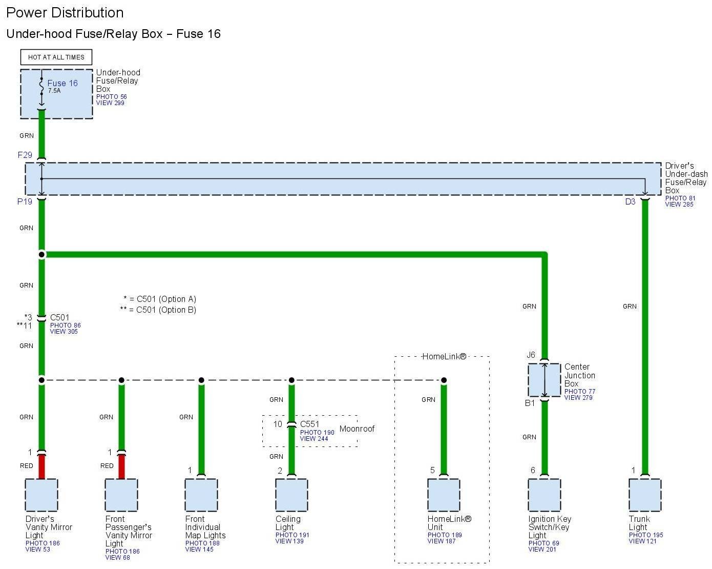Open PHOTO 195 for Trunk Light

[x=645, y=535]
